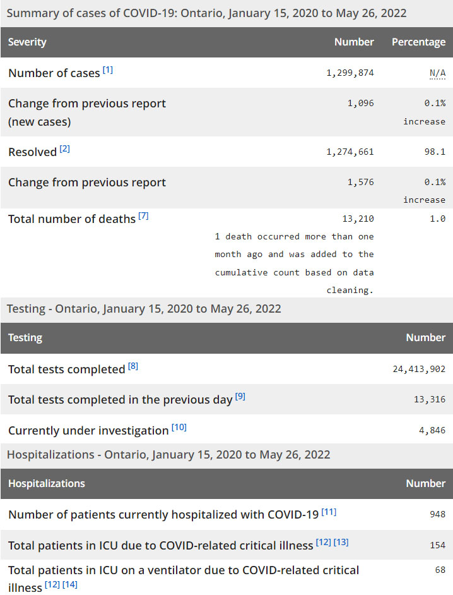Click the Severity column header
The height and width of the screenshot is (595, 453).
coord(27,42)
